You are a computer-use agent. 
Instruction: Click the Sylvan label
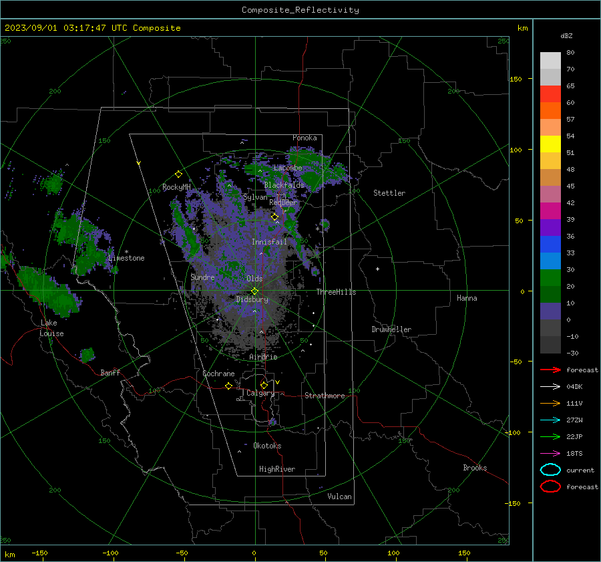(x=255, y=197)
